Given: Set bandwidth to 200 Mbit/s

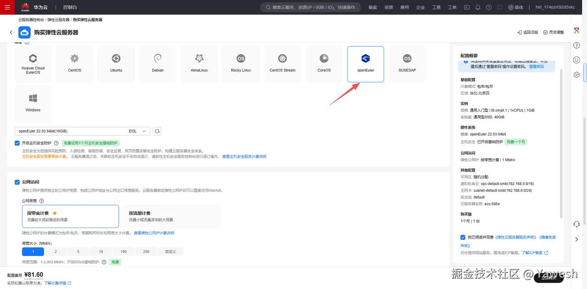Looking at the screenshot, I should [146, 251].
